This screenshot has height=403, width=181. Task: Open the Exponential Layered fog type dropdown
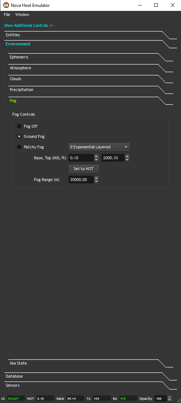pos(99,147)
